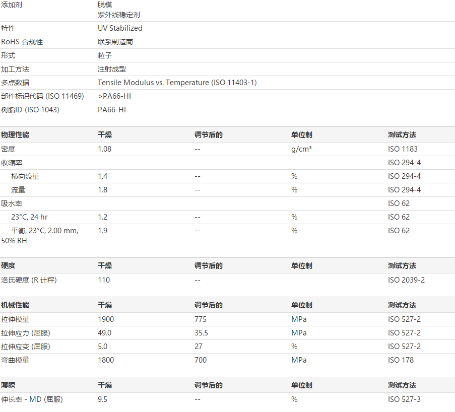Click the ISO 1183 test method
Viewport: 455px width, 412px height.
coord(403,149)
